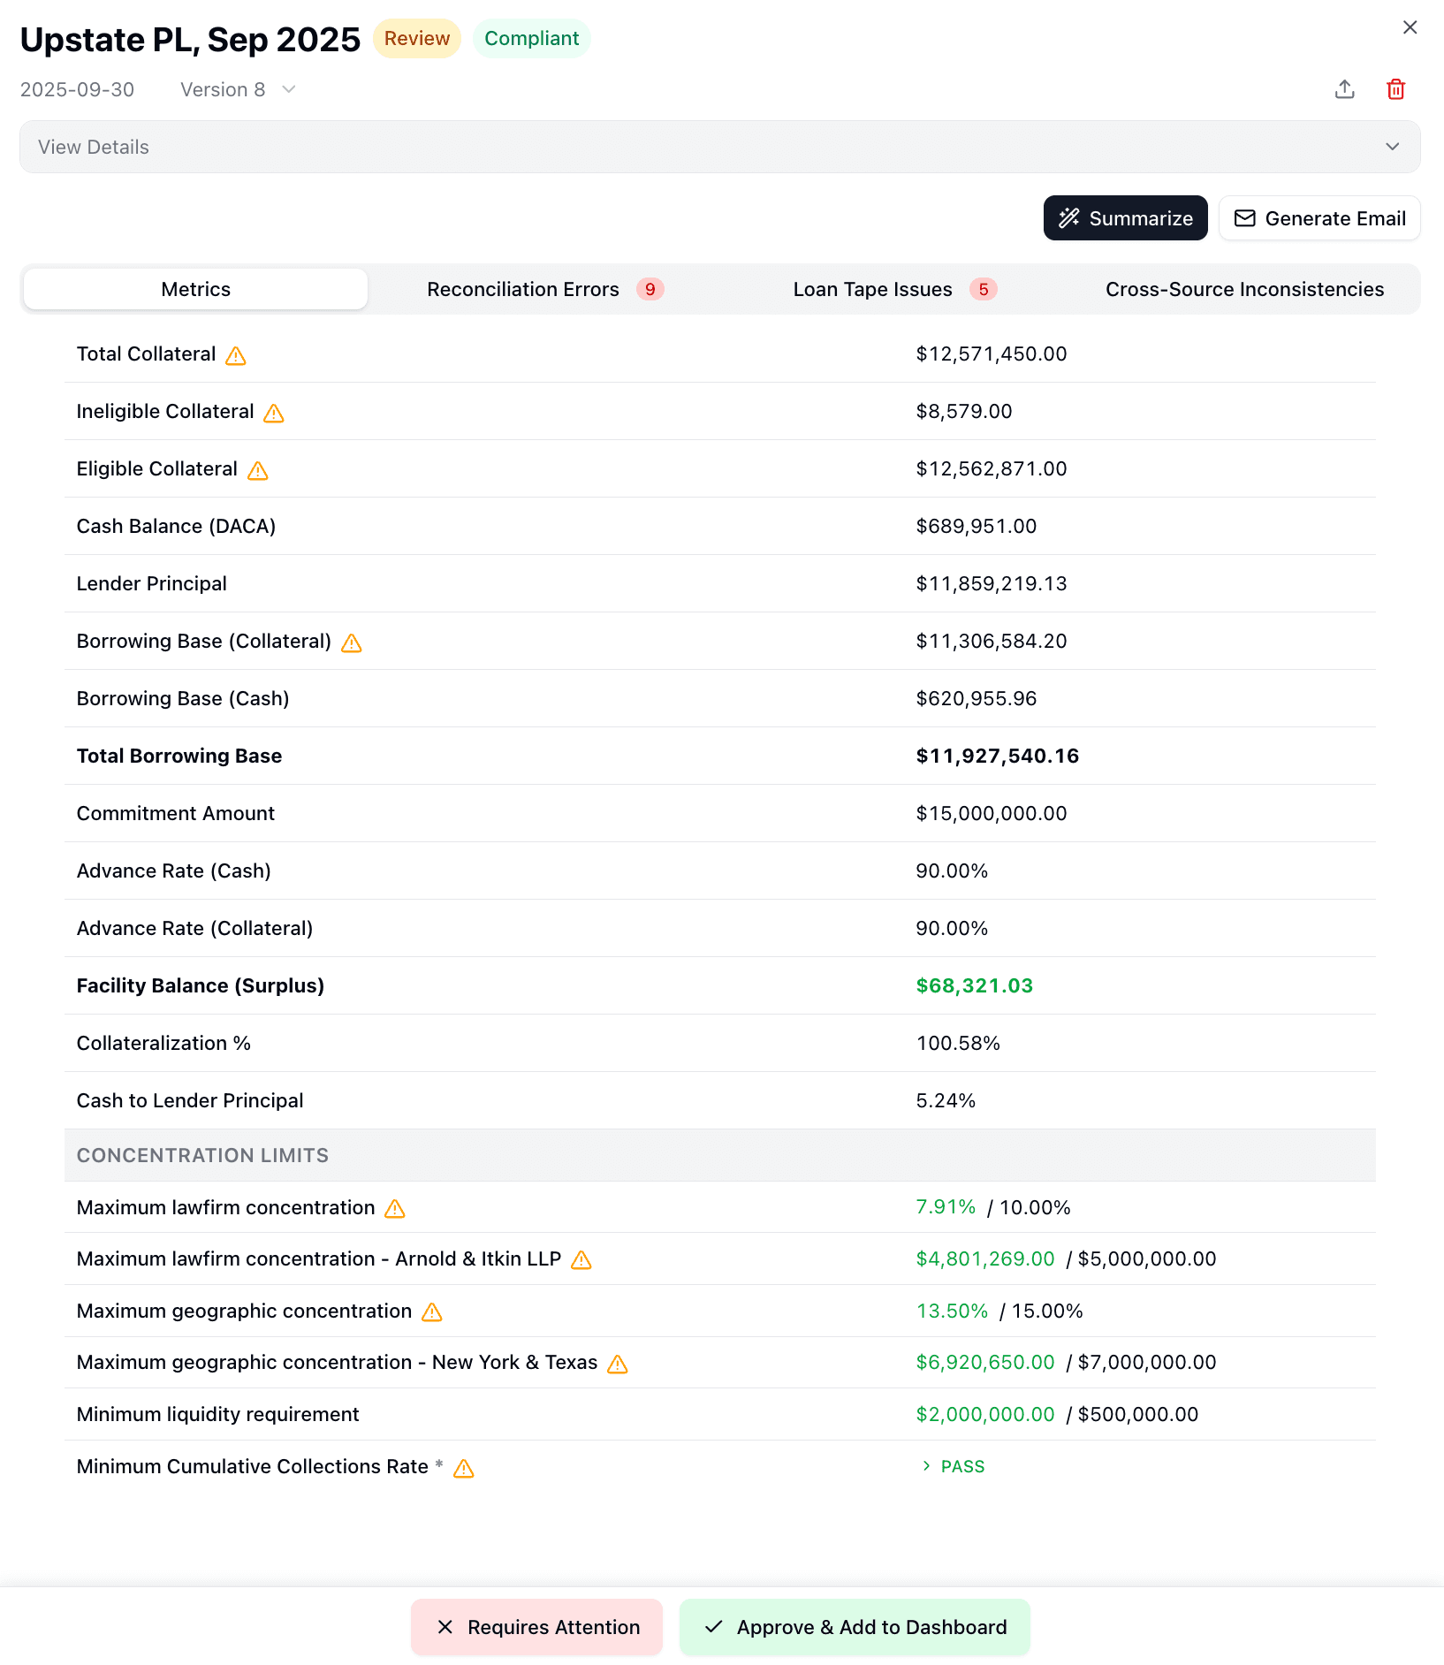Click warning icon next to Total Collateral
This screenshot has width=1444, height=1665.
pyautogui.click(x=236, y=355)
